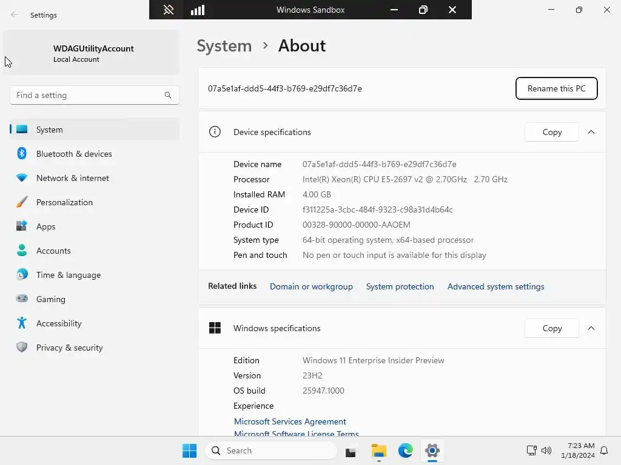621x465 pixels.
Task: Collapse Windows specifications section
Action: [x=591, y=328]
